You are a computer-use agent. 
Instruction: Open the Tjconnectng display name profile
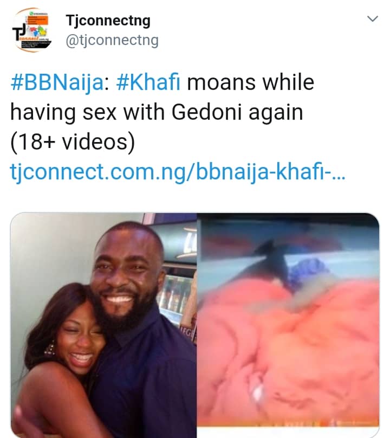click(108, 21)
